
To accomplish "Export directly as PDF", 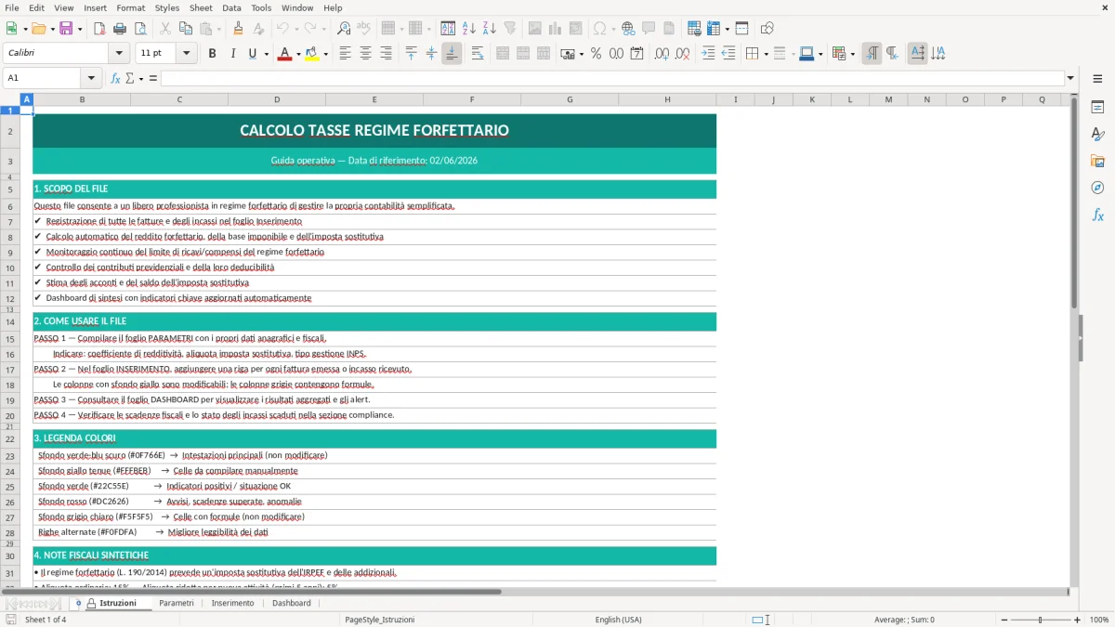I will point(98,29).
